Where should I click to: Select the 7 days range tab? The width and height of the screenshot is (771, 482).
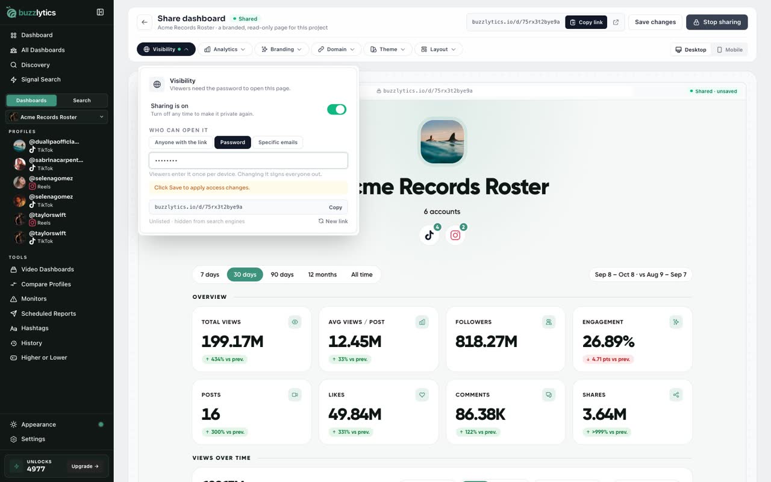click(210, 274)
